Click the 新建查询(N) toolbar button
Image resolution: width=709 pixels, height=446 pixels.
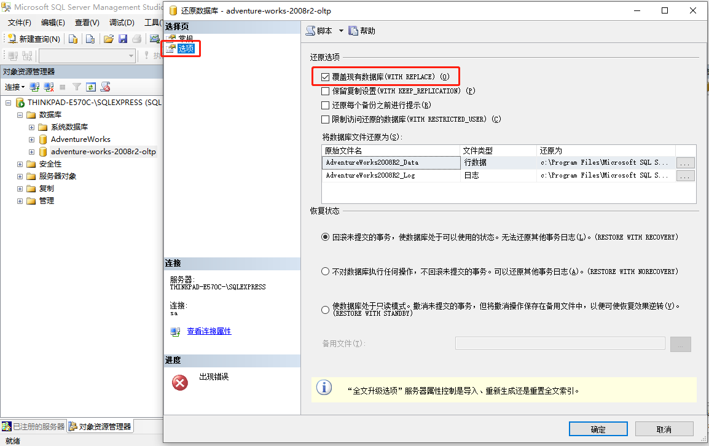[x=34, y=39]
